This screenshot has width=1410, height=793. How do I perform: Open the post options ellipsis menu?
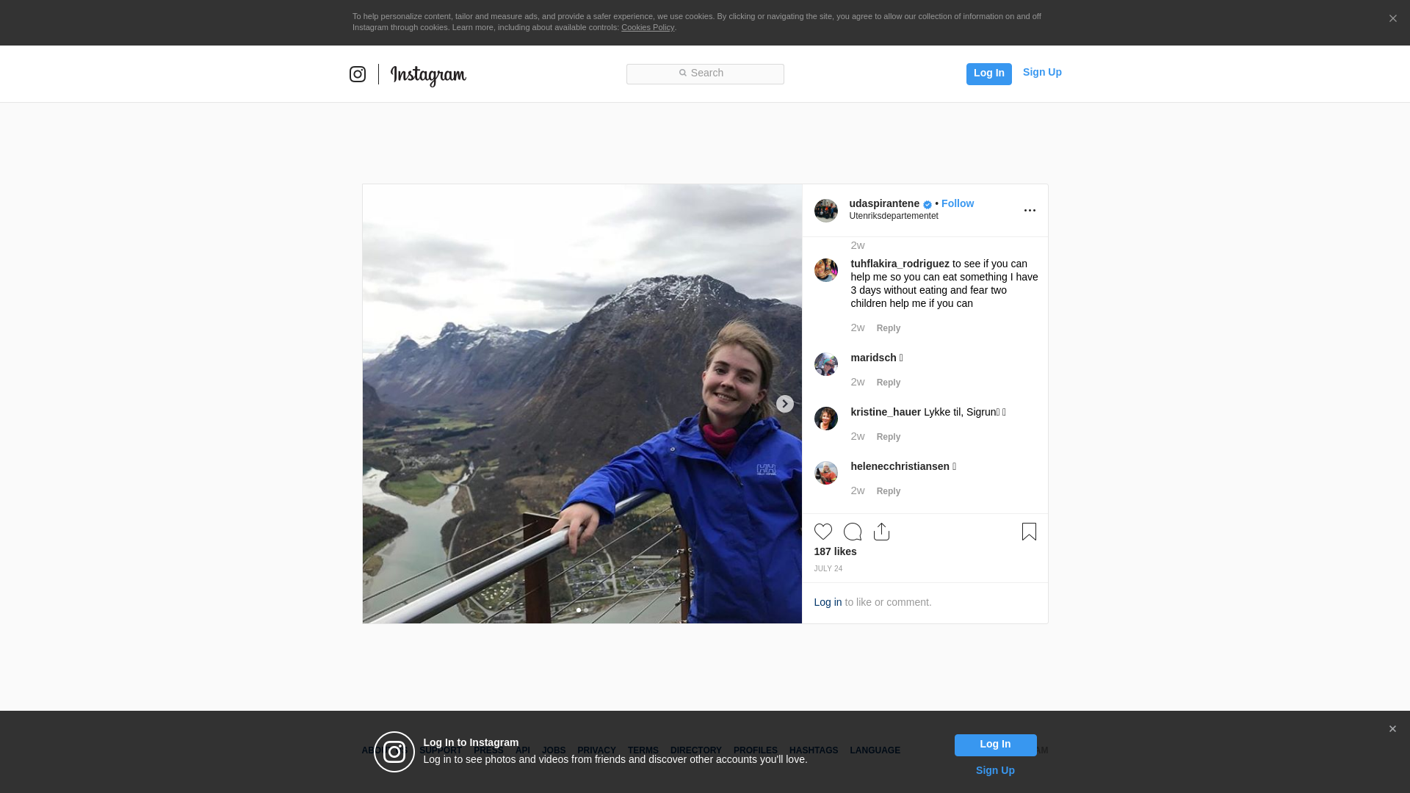tap(1030, 211)
